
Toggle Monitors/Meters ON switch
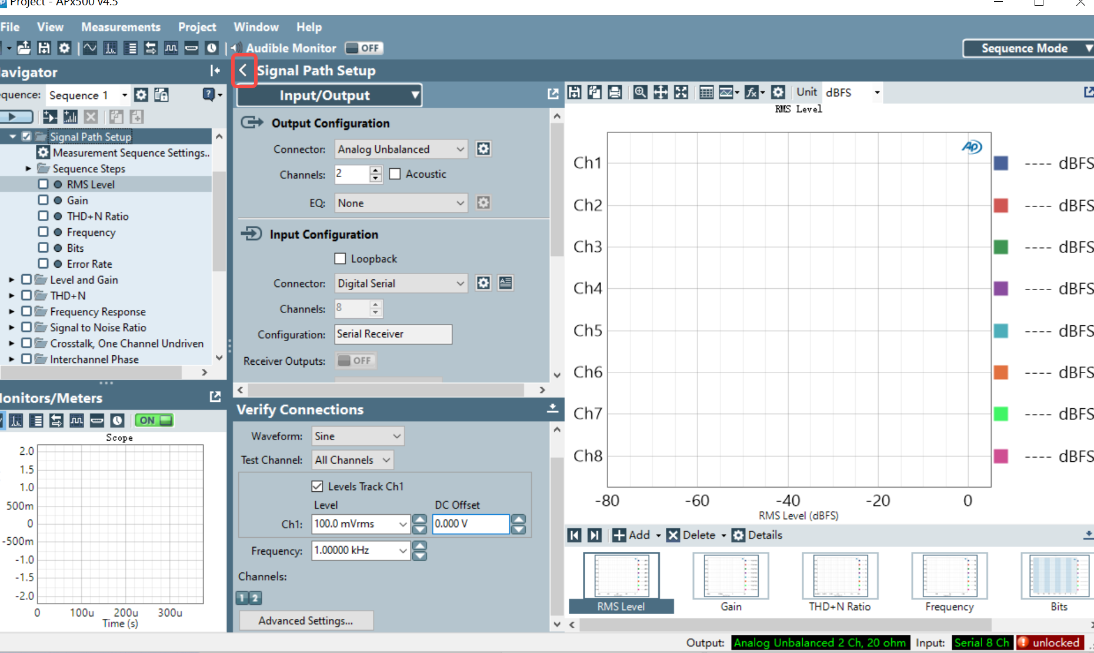click(154, 420)
